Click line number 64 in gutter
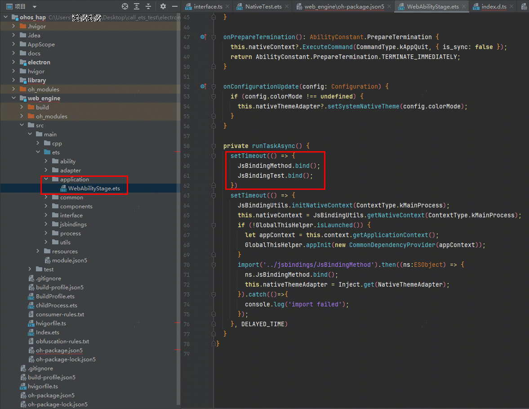Image resolution: width=529 pixels, height=409 pixels. 187,205
